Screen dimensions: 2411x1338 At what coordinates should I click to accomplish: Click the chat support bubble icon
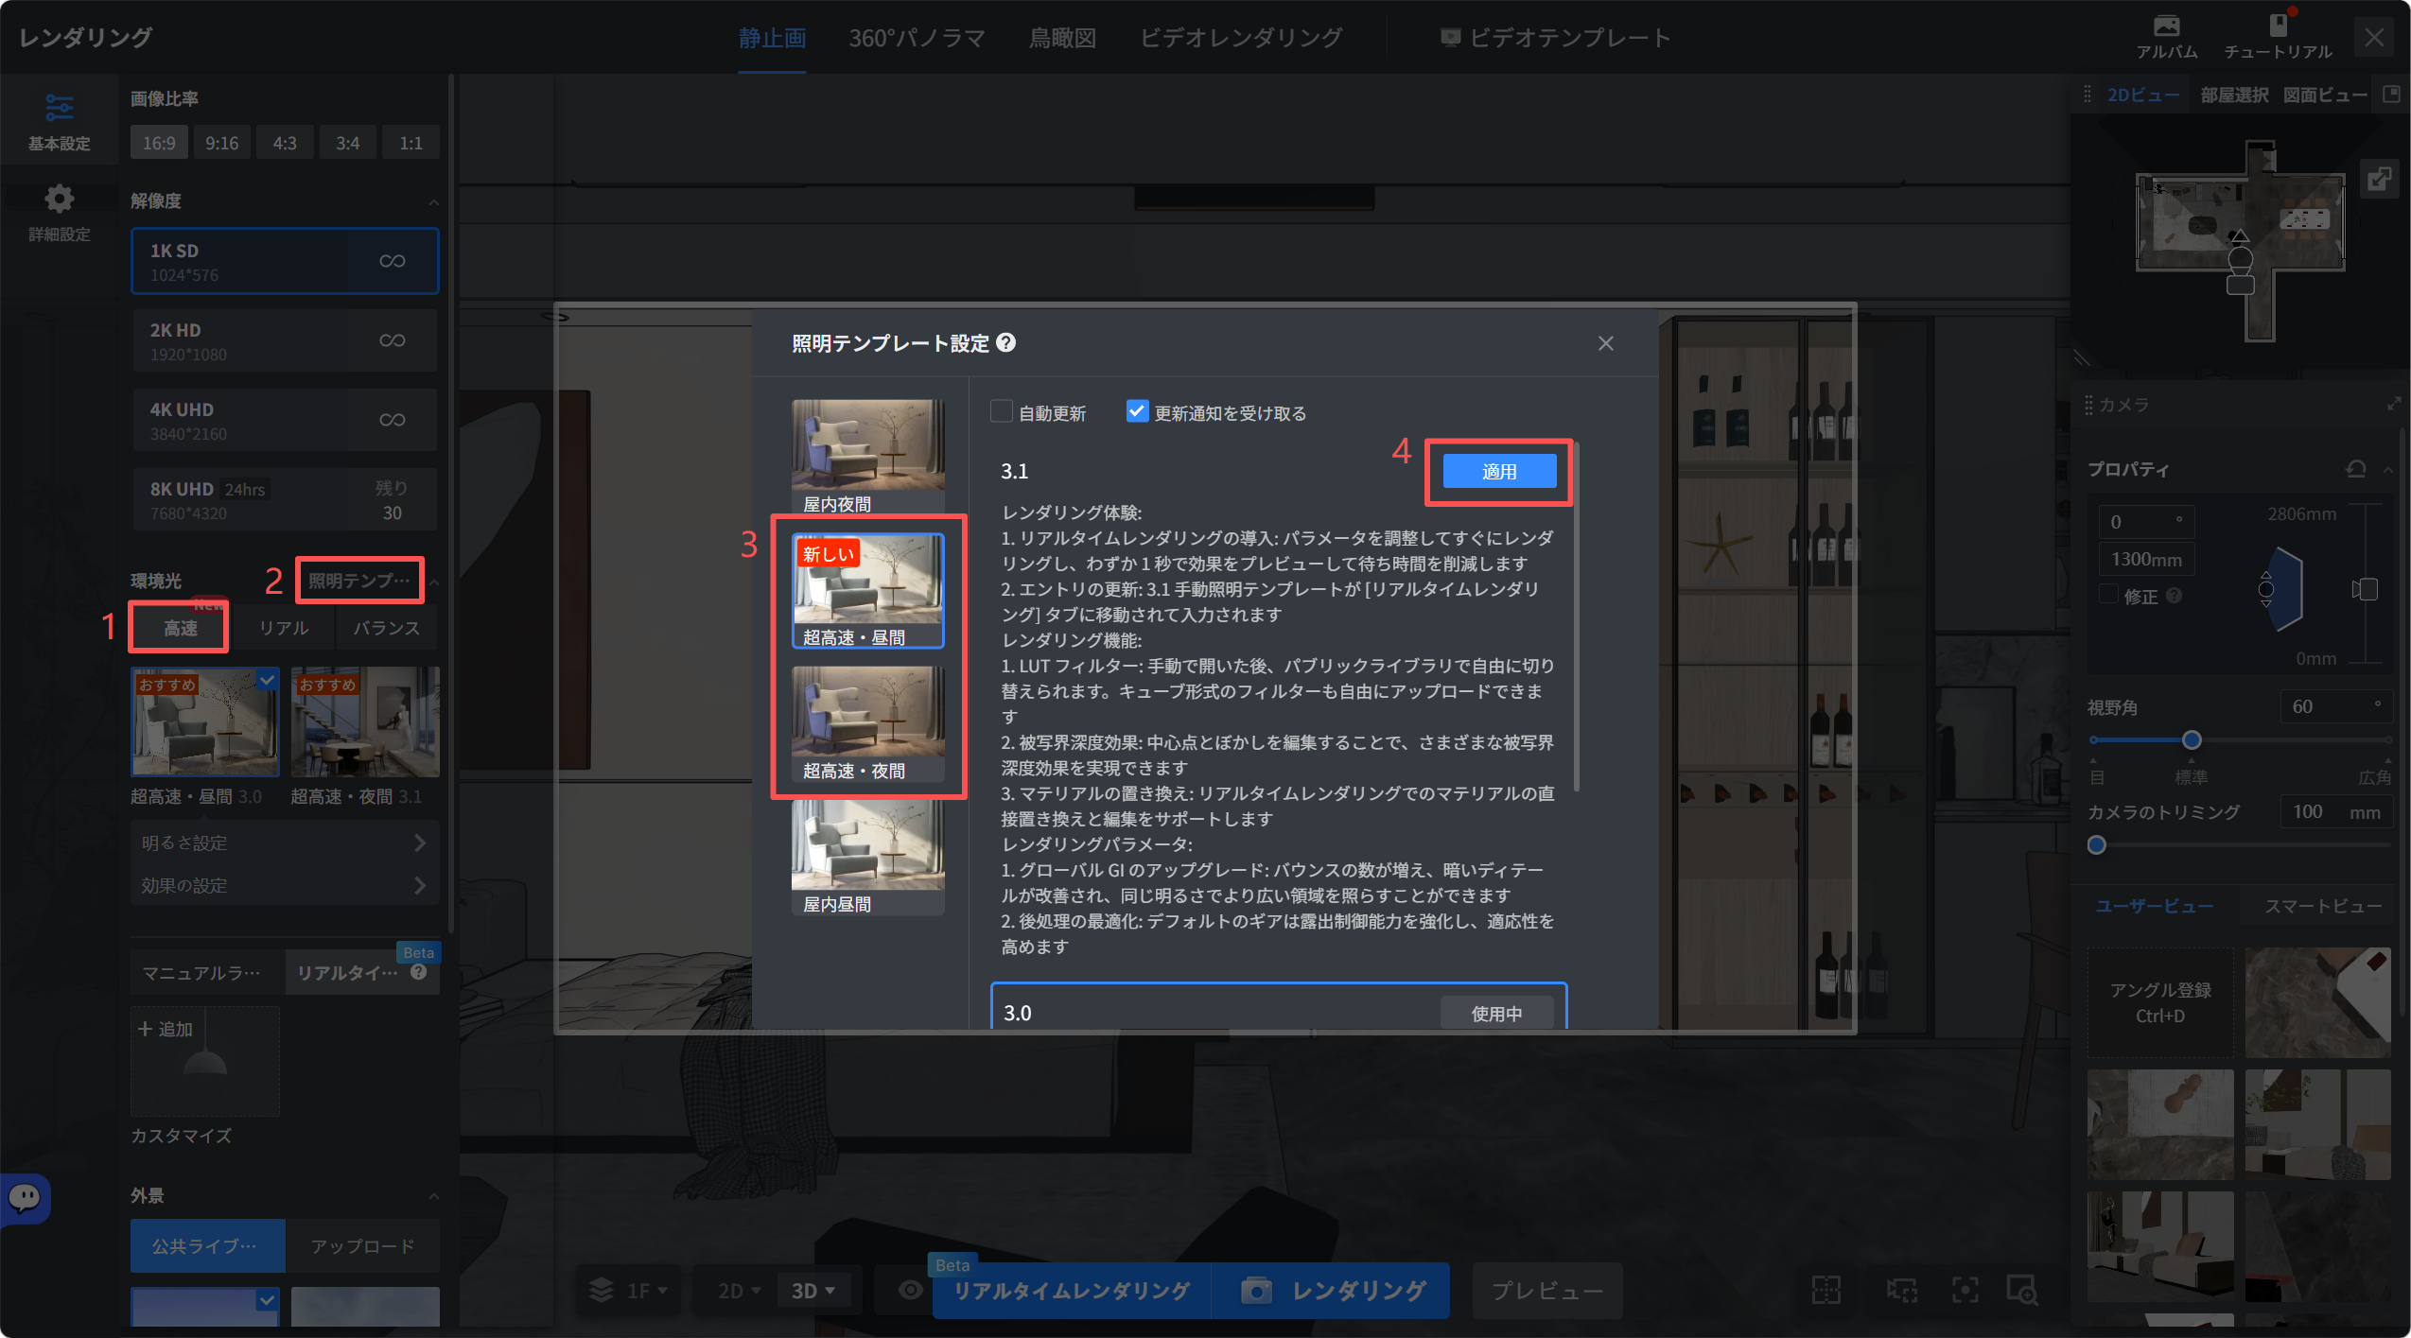pyautogui.click(x=25, y=1198)
